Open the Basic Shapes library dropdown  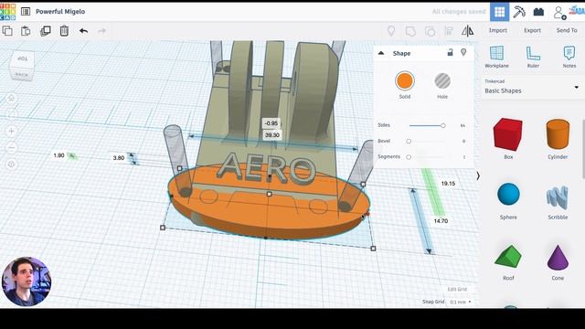pos(531,88)
